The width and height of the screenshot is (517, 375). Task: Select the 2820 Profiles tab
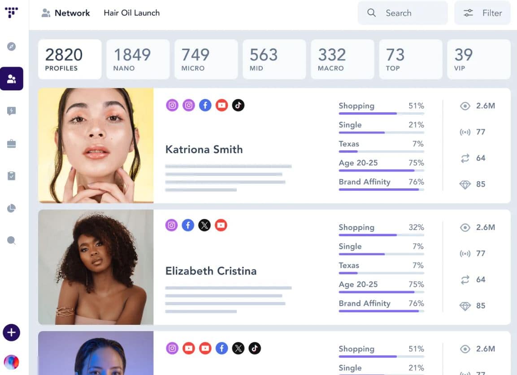(70, 59)
